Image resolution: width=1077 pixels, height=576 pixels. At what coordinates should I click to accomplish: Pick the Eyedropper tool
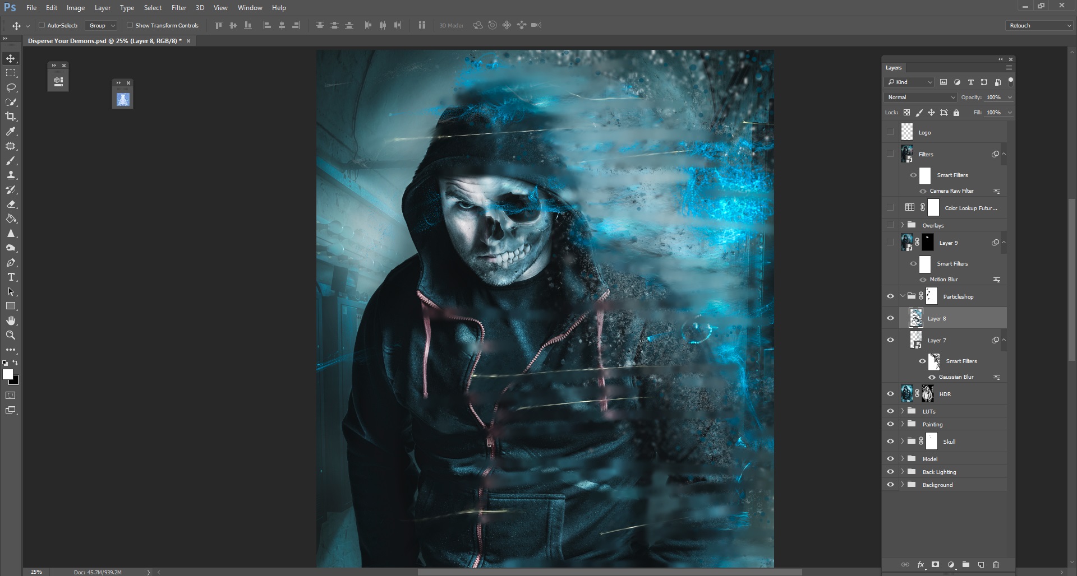(10, 132)
